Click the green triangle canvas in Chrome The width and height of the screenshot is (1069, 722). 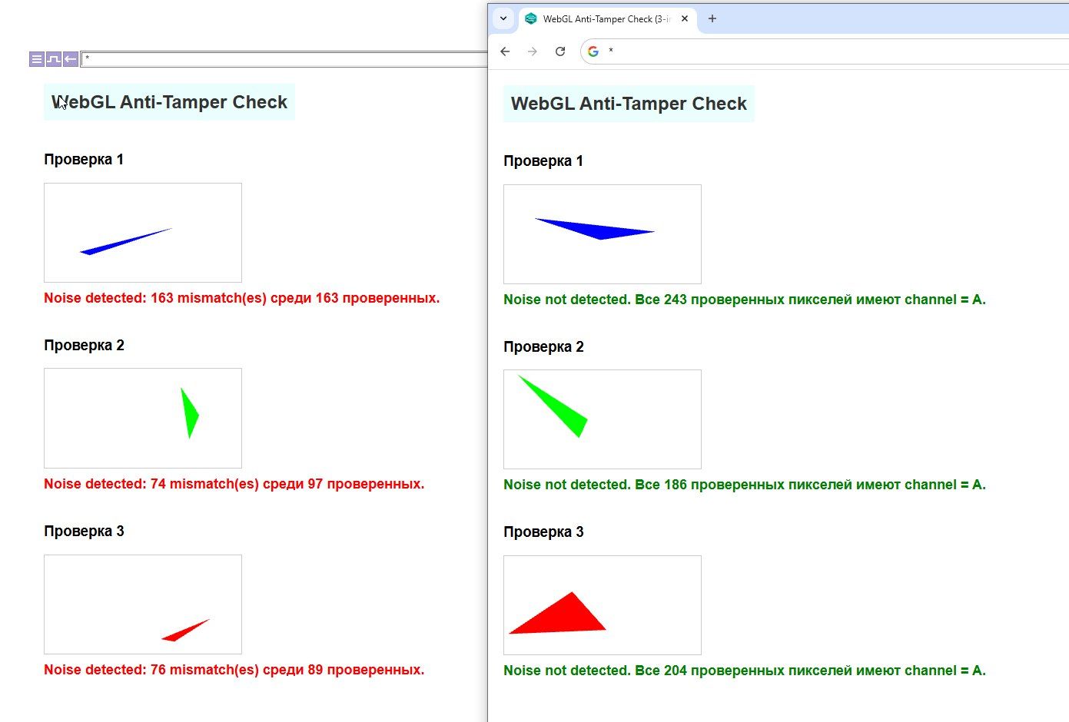(602, 419)
